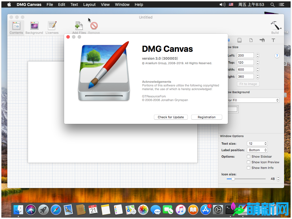Screen dimensions: 292x219
Task: Open the Notification Center list icon
Action: (x=281, y=5)
